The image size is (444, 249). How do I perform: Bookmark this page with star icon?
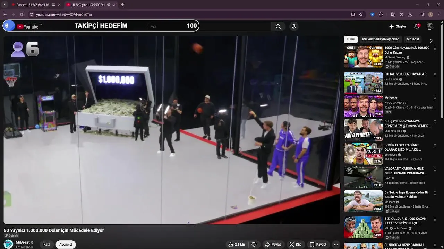point(361,15)
